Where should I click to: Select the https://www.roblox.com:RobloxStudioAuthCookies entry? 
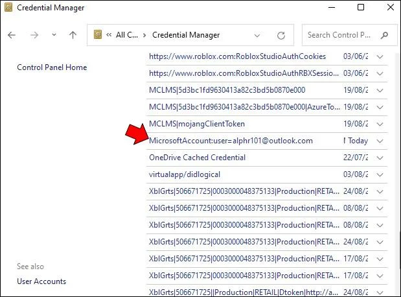tap(237, 56)
